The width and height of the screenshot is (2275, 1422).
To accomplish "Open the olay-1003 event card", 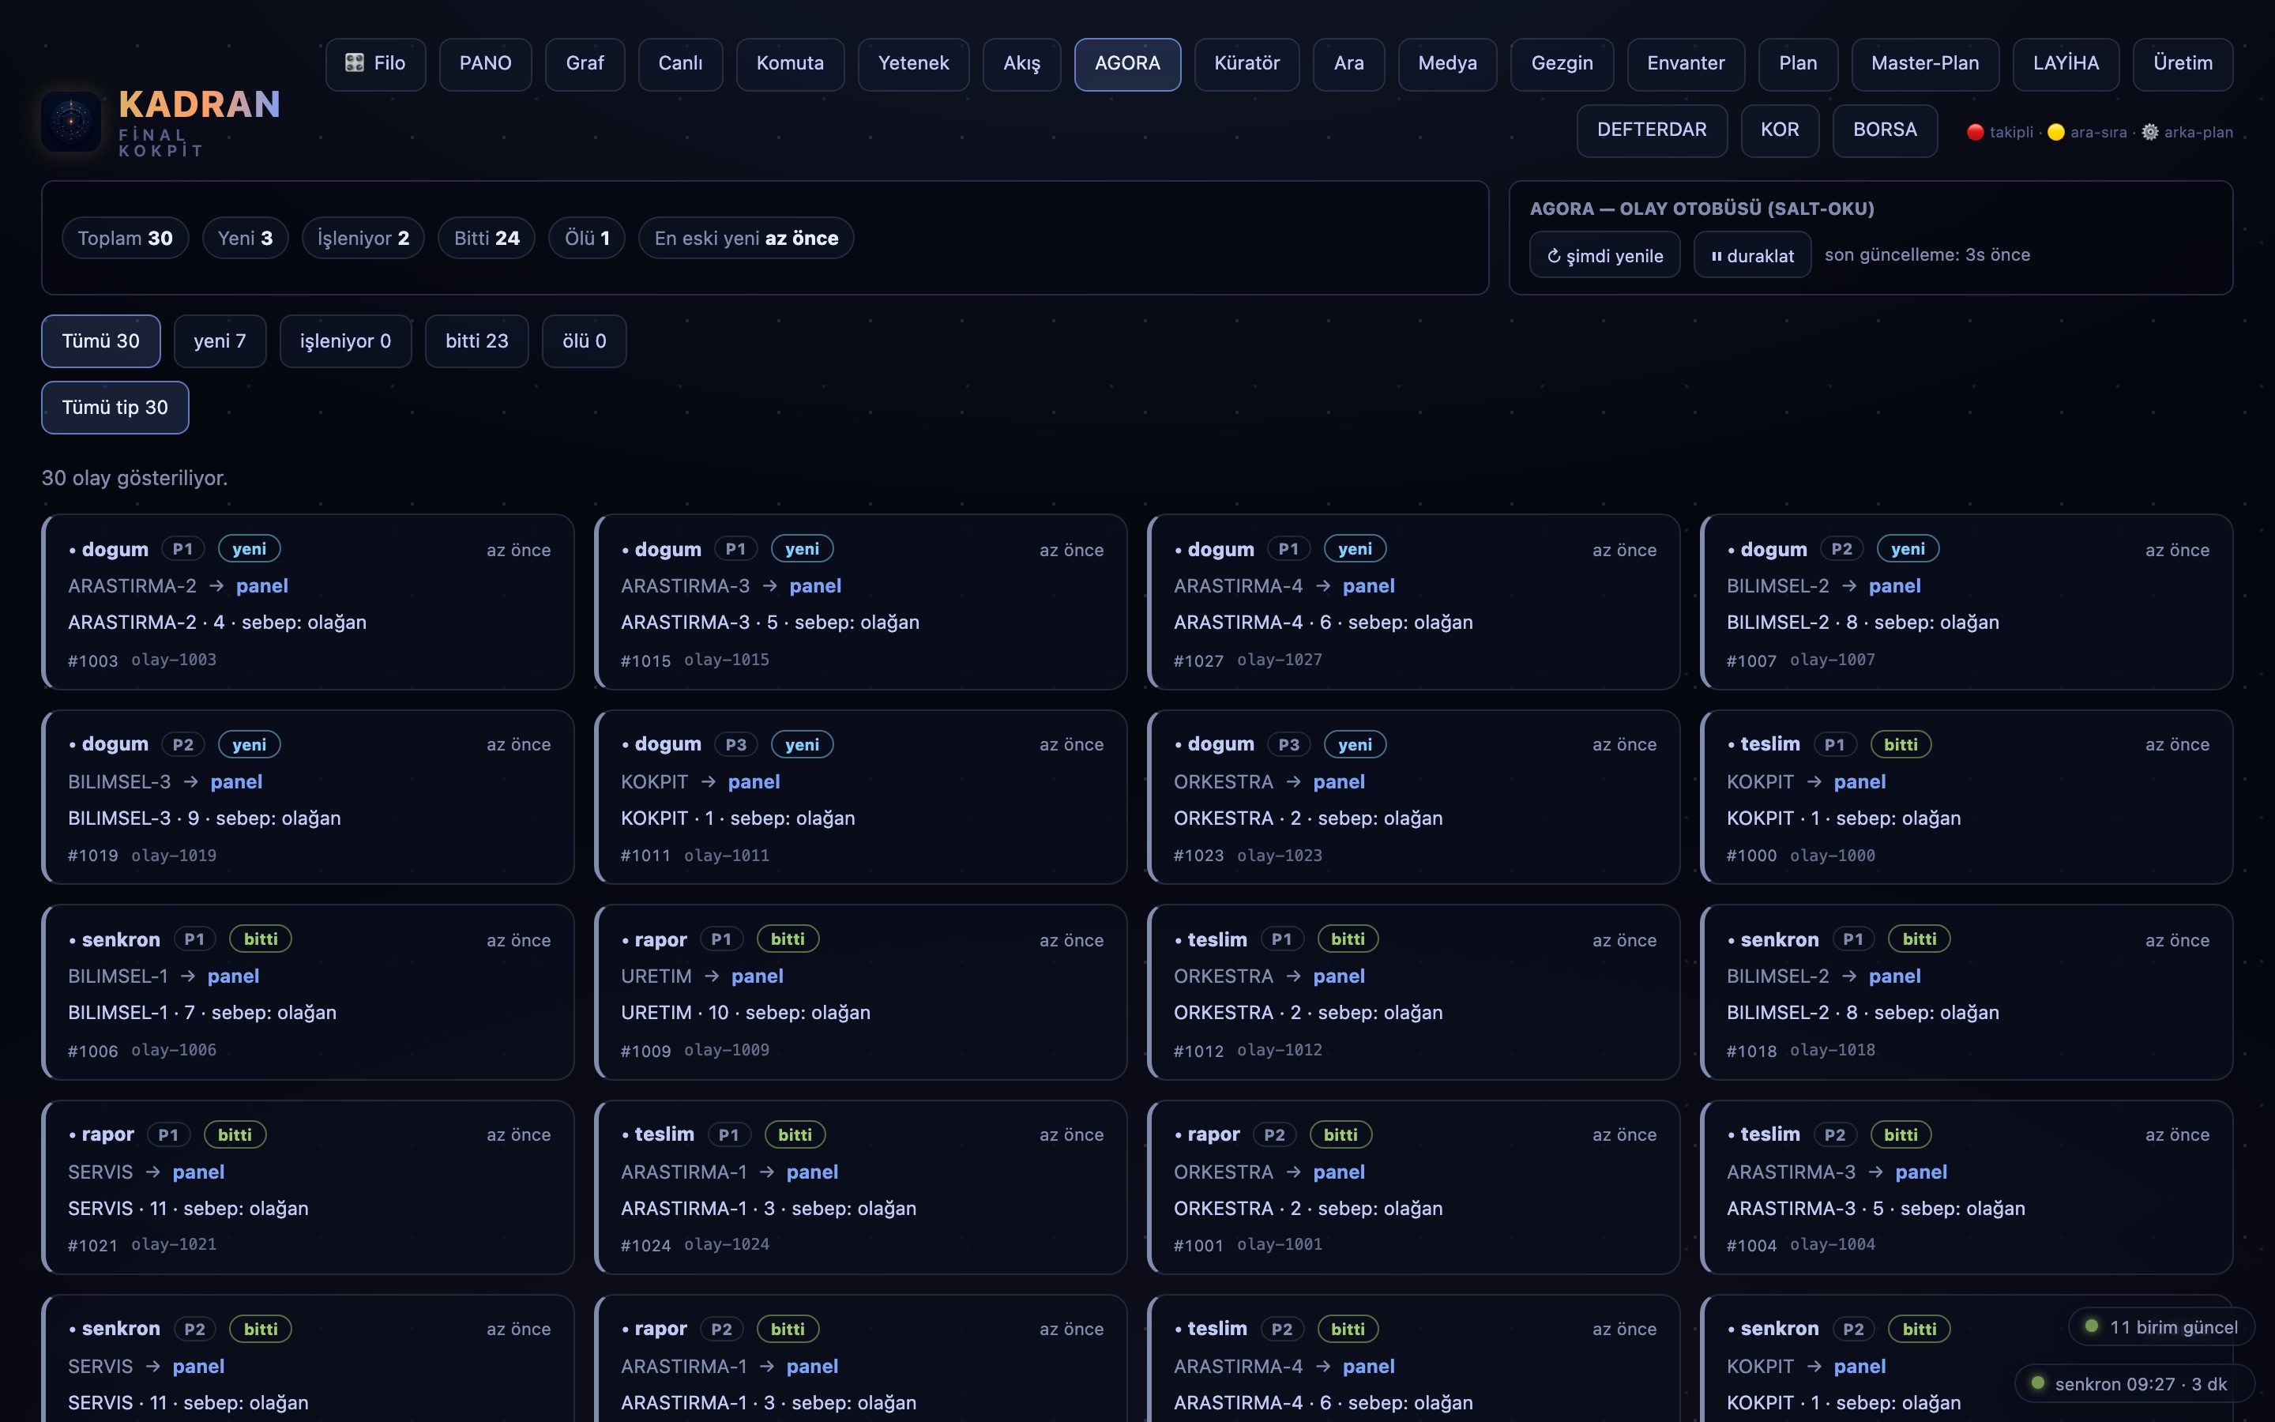I will coord(307,602).
